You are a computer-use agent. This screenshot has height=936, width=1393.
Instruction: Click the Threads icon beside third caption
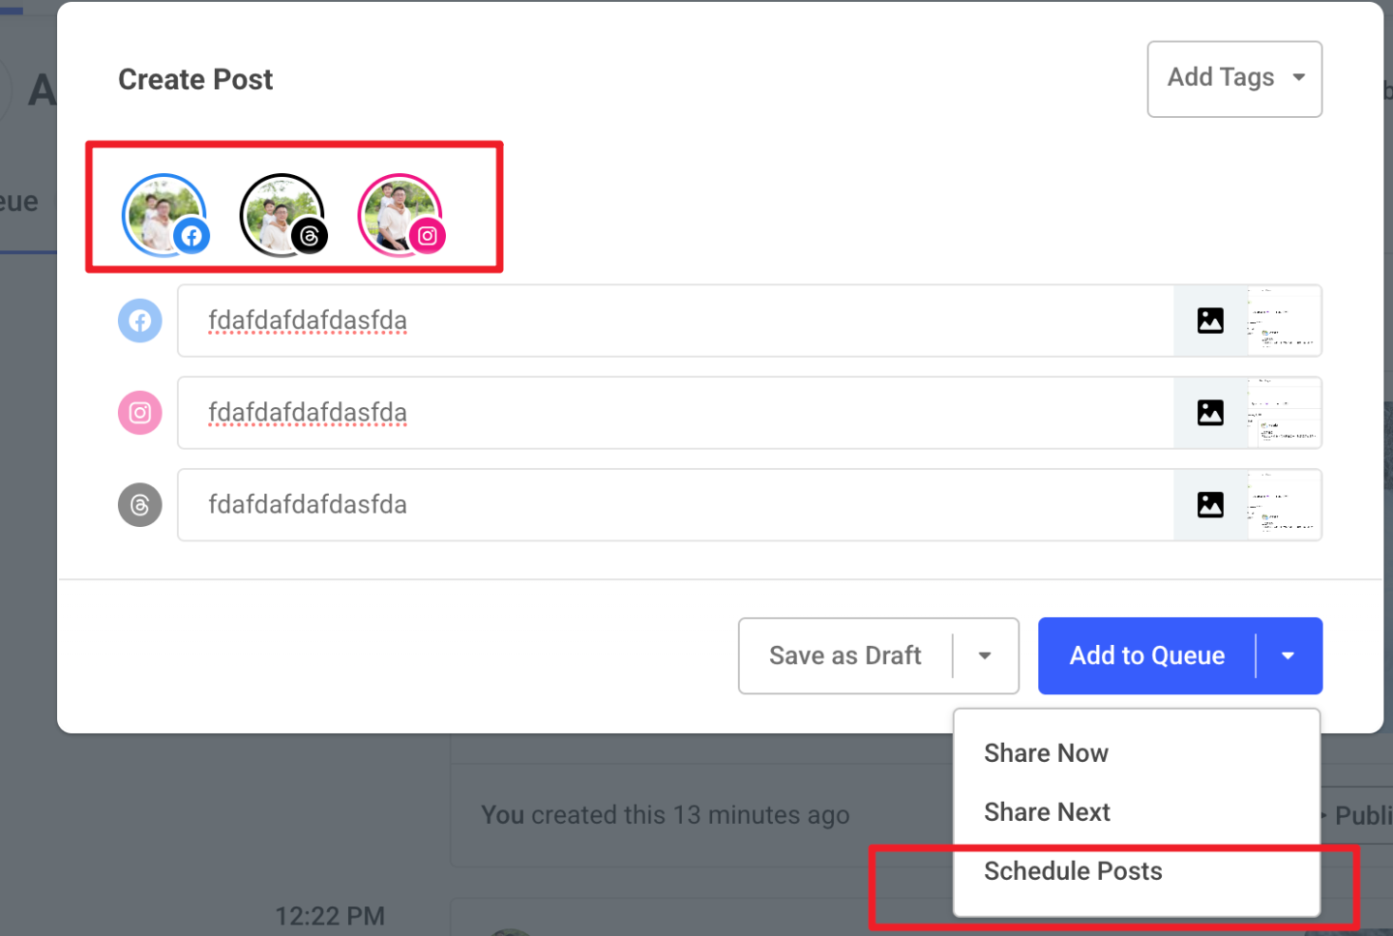click(x=140, y=505)
